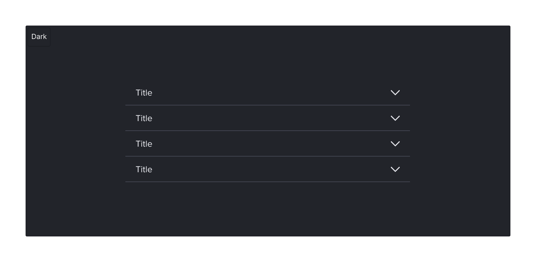The height and width of the screenshot is (262, 536).
Task: Click the second "Title" label text
Action: click(144, 118)
